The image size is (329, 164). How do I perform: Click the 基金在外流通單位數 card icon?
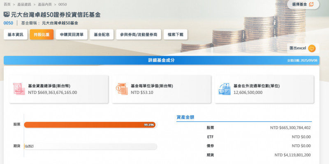[225, 89]
